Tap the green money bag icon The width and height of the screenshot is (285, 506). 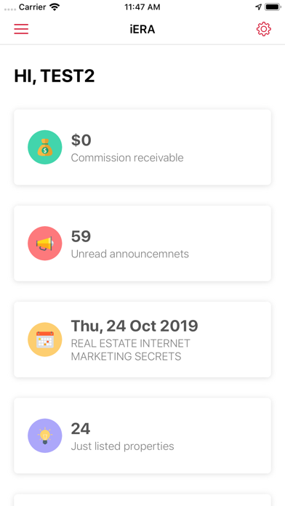click(x=45, y=147)
